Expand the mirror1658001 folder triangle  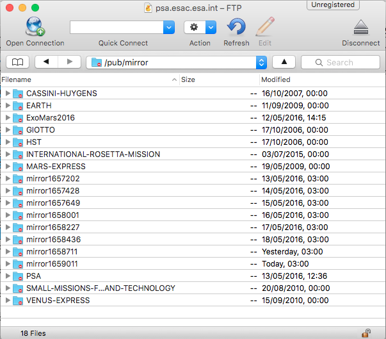click(8, 215)
